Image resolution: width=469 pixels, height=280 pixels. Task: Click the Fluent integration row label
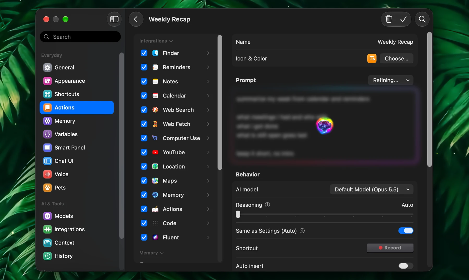tap(171, 237)
